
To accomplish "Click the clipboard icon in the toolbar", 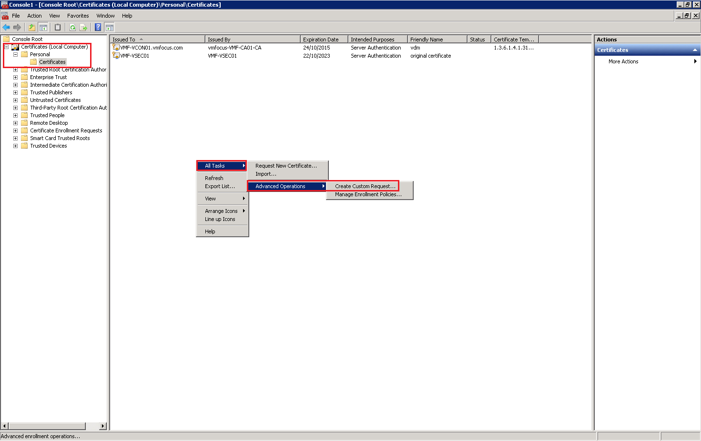I will tap(58, 28).
